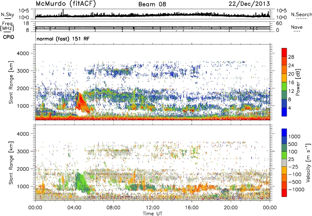Click the red top of the power colorbar
This screenshot has width=312, height=216.
284,52
